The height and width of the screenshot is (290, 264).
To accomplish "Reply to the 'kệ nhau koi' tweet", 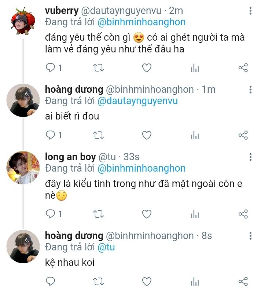I will (51, 281).
